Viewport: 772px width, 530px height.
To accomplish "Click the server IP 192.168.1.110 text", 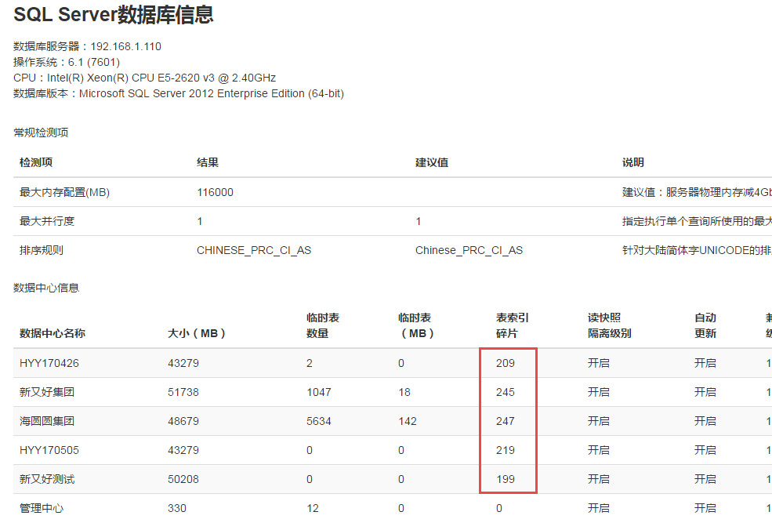I will click(125, 46).
